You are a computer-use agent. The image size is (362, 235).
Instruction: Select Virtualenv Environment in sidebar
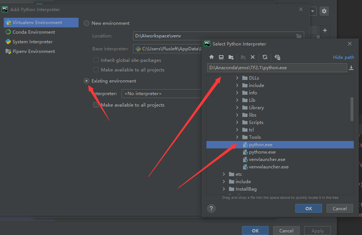click(x=41, y=23)
